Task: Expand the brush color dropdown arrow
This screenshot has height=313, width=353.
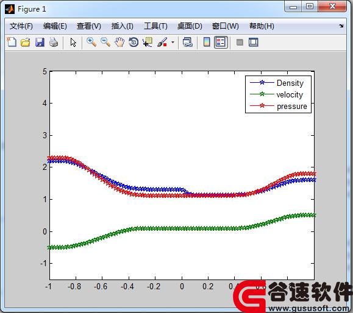Action: (x=173, y=42)
